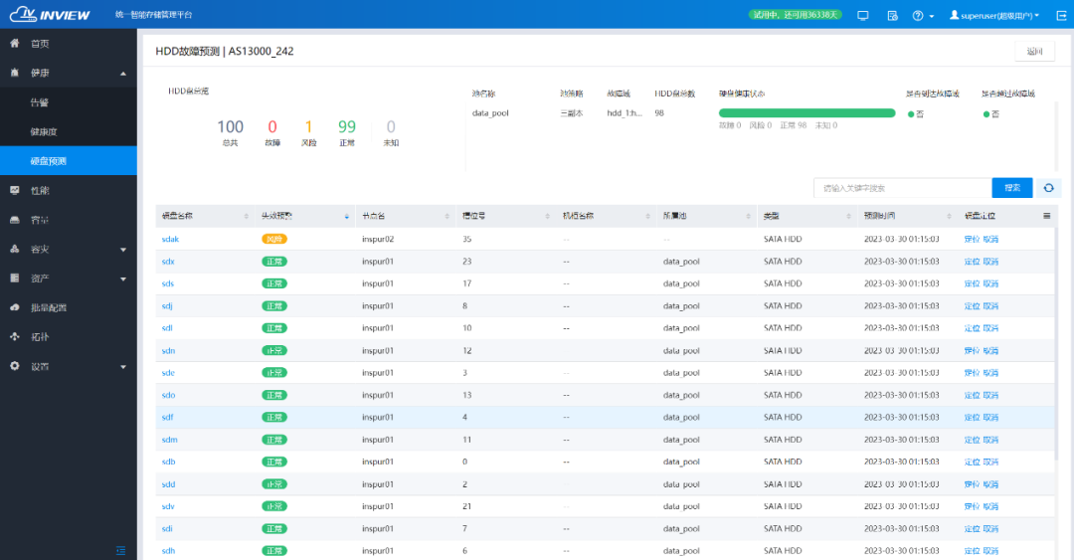The width and height of the screenshot is (1074, 560).
Task: Click the 性能 performance sidebar icon
Action: pos(14,190)
